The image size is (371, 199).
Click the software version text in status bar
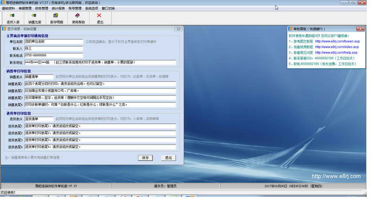[x=56, y=186]
